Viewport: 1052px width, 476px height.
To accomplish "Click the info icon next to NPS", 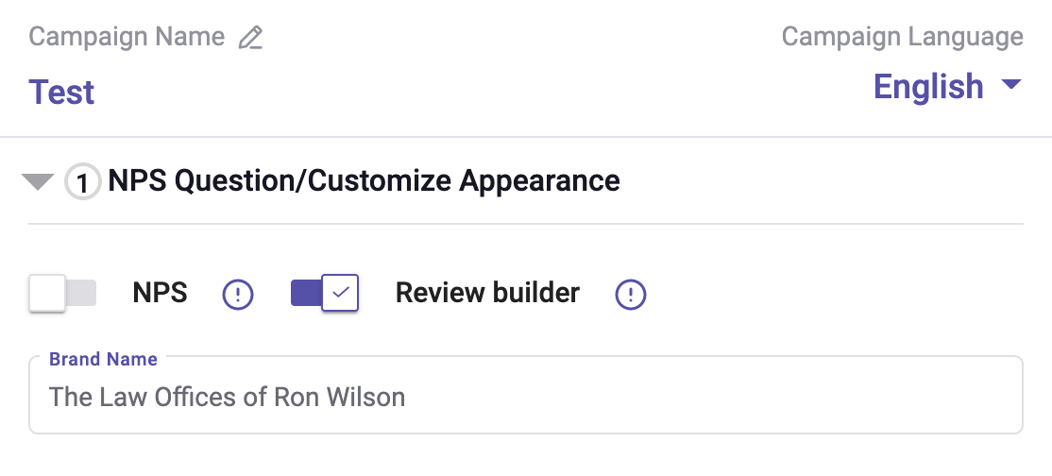I will tap(238, 295).
